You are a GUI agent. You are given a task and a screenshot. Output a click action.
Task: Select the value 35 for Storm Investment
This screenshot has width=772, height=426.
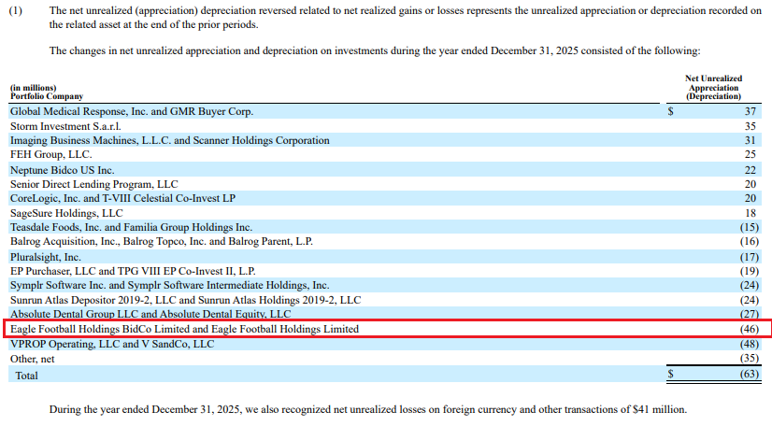[750, 126]
